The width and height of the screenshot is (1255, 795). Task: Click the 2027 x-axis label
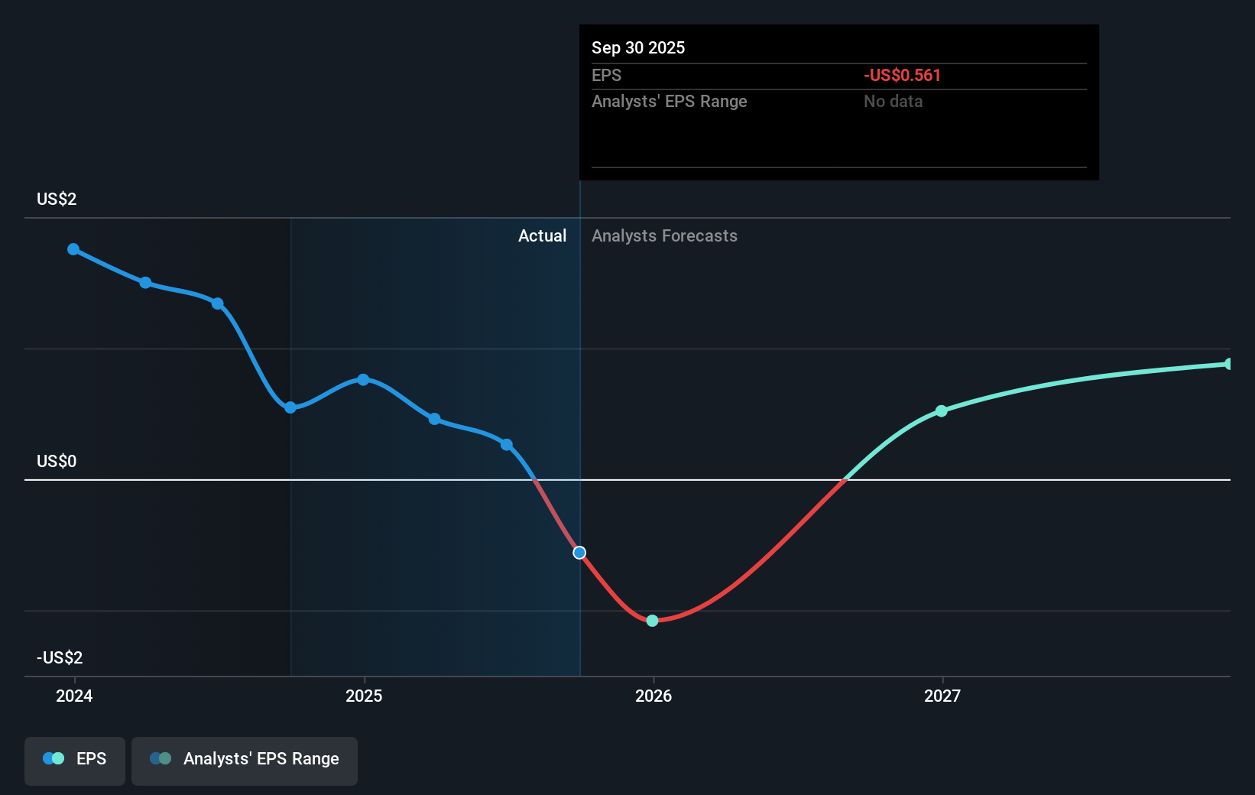click(942, 696)
